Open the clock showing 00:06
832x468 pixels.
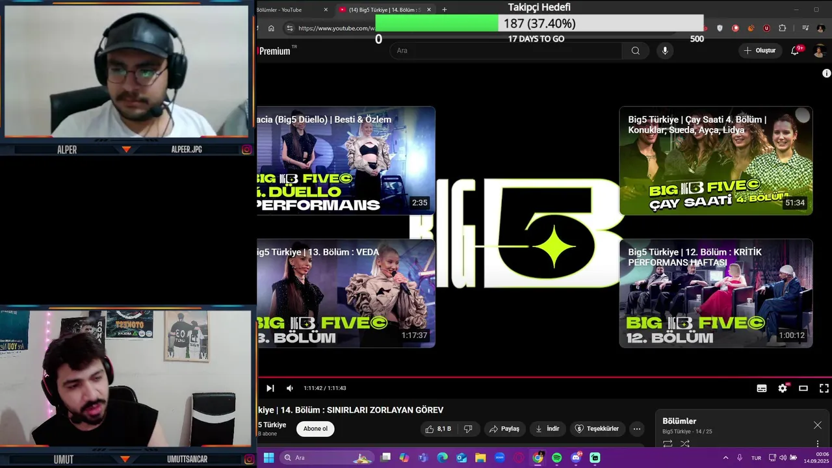click(x=816, y=458)
